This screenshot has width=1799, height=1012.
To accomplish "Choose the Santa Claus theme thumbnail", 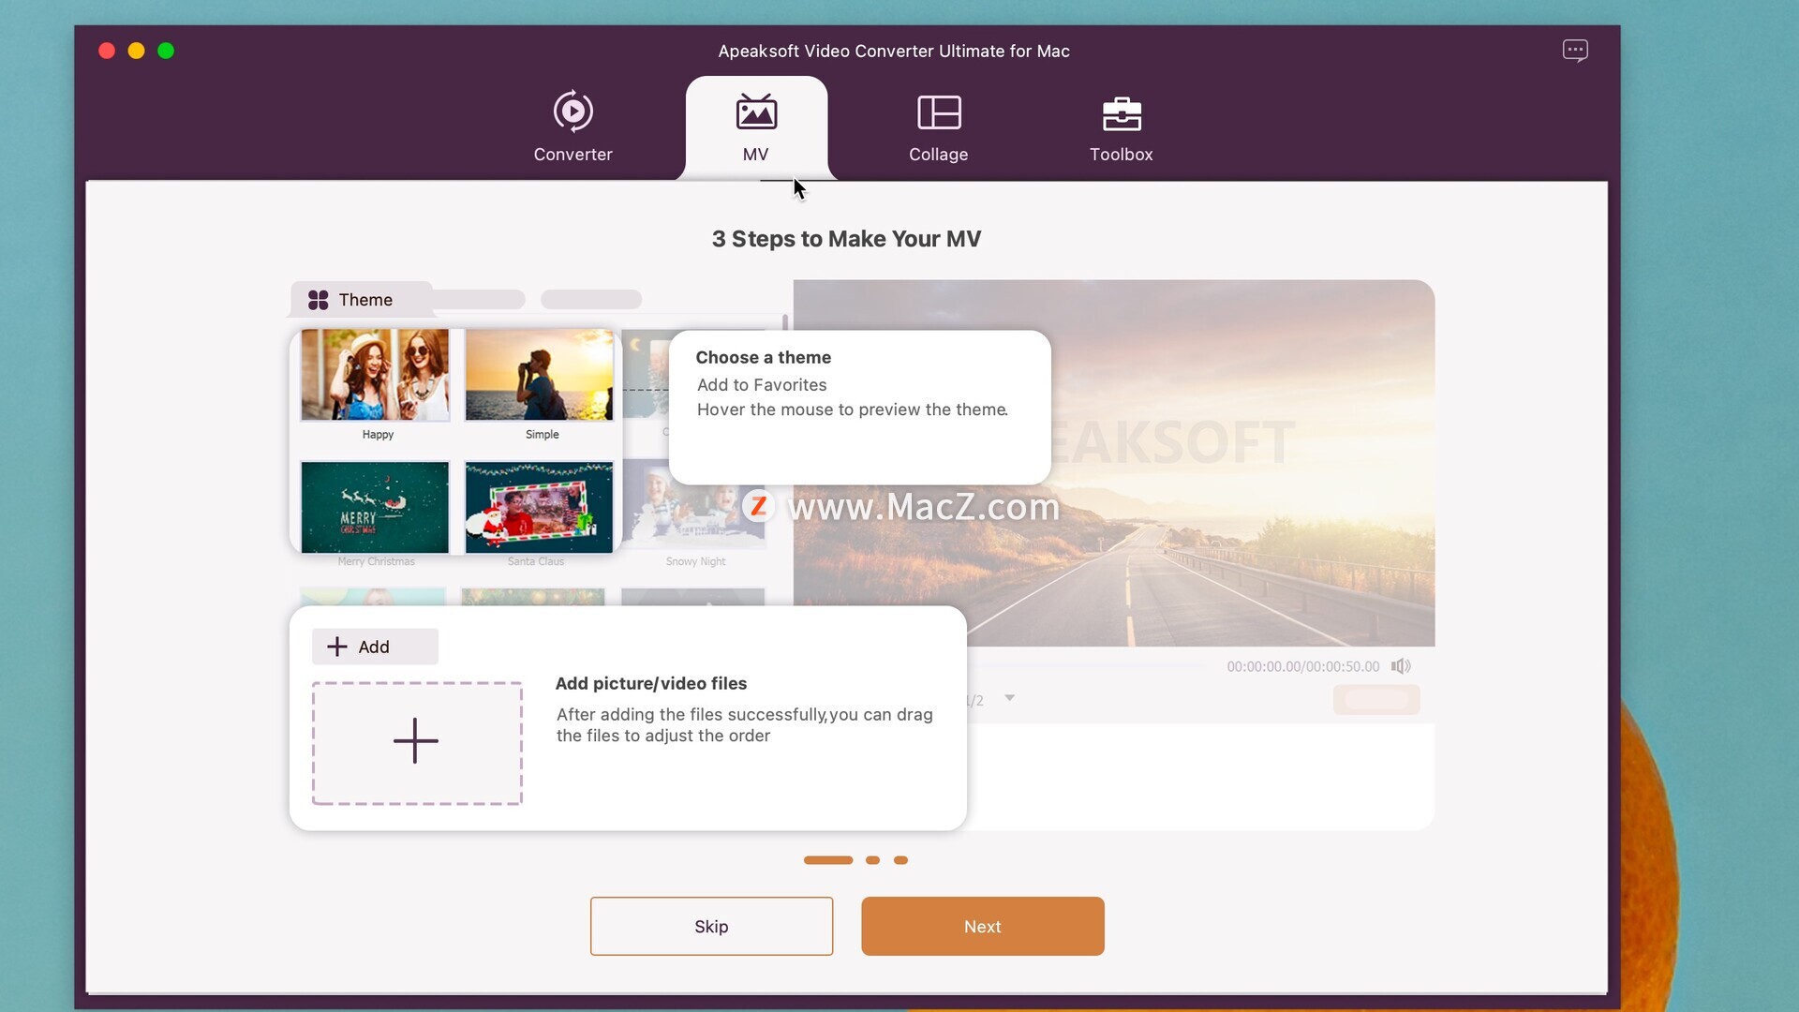I will pos(539,507).
